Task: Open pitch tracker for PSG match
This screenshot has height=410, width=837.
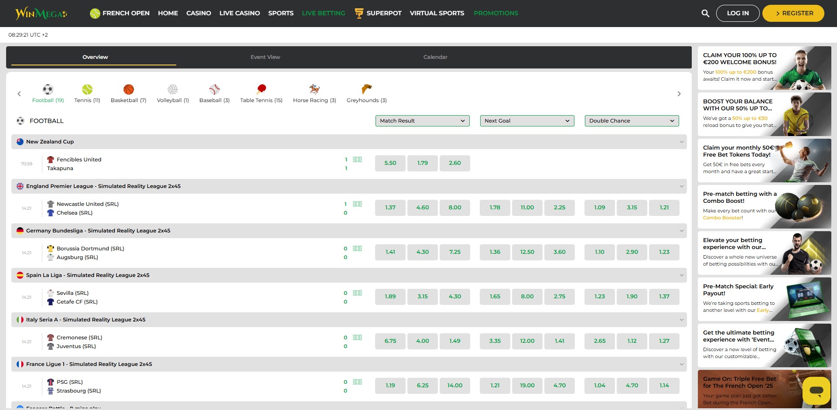Action: pos(358,382)
